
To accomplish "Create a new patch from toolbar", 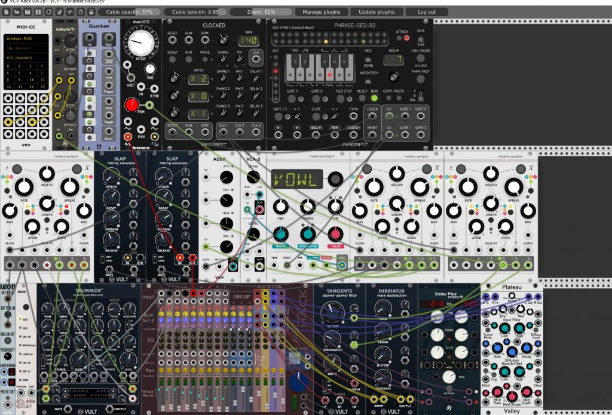I will [6, 12].
